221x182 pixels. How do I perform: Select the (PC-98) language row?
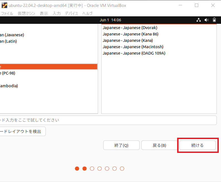click(x=49, y=73)
